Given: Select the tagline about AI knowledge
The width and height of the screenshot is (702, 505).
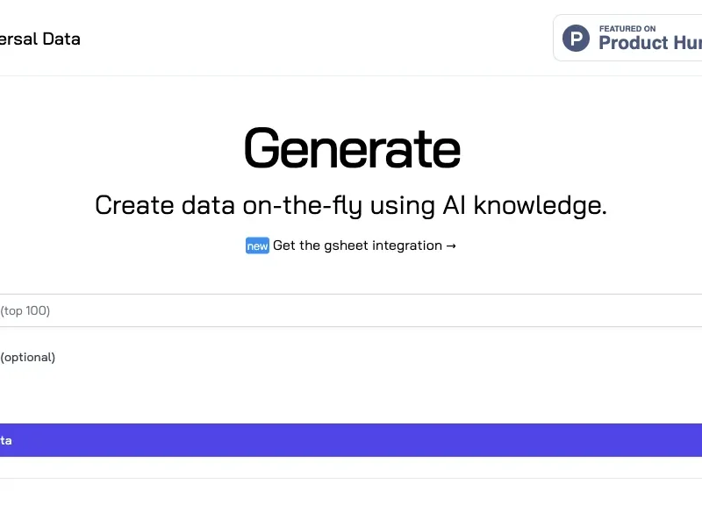Looking at the screenshot, I should pyautogui.click(x=351, y=204).
